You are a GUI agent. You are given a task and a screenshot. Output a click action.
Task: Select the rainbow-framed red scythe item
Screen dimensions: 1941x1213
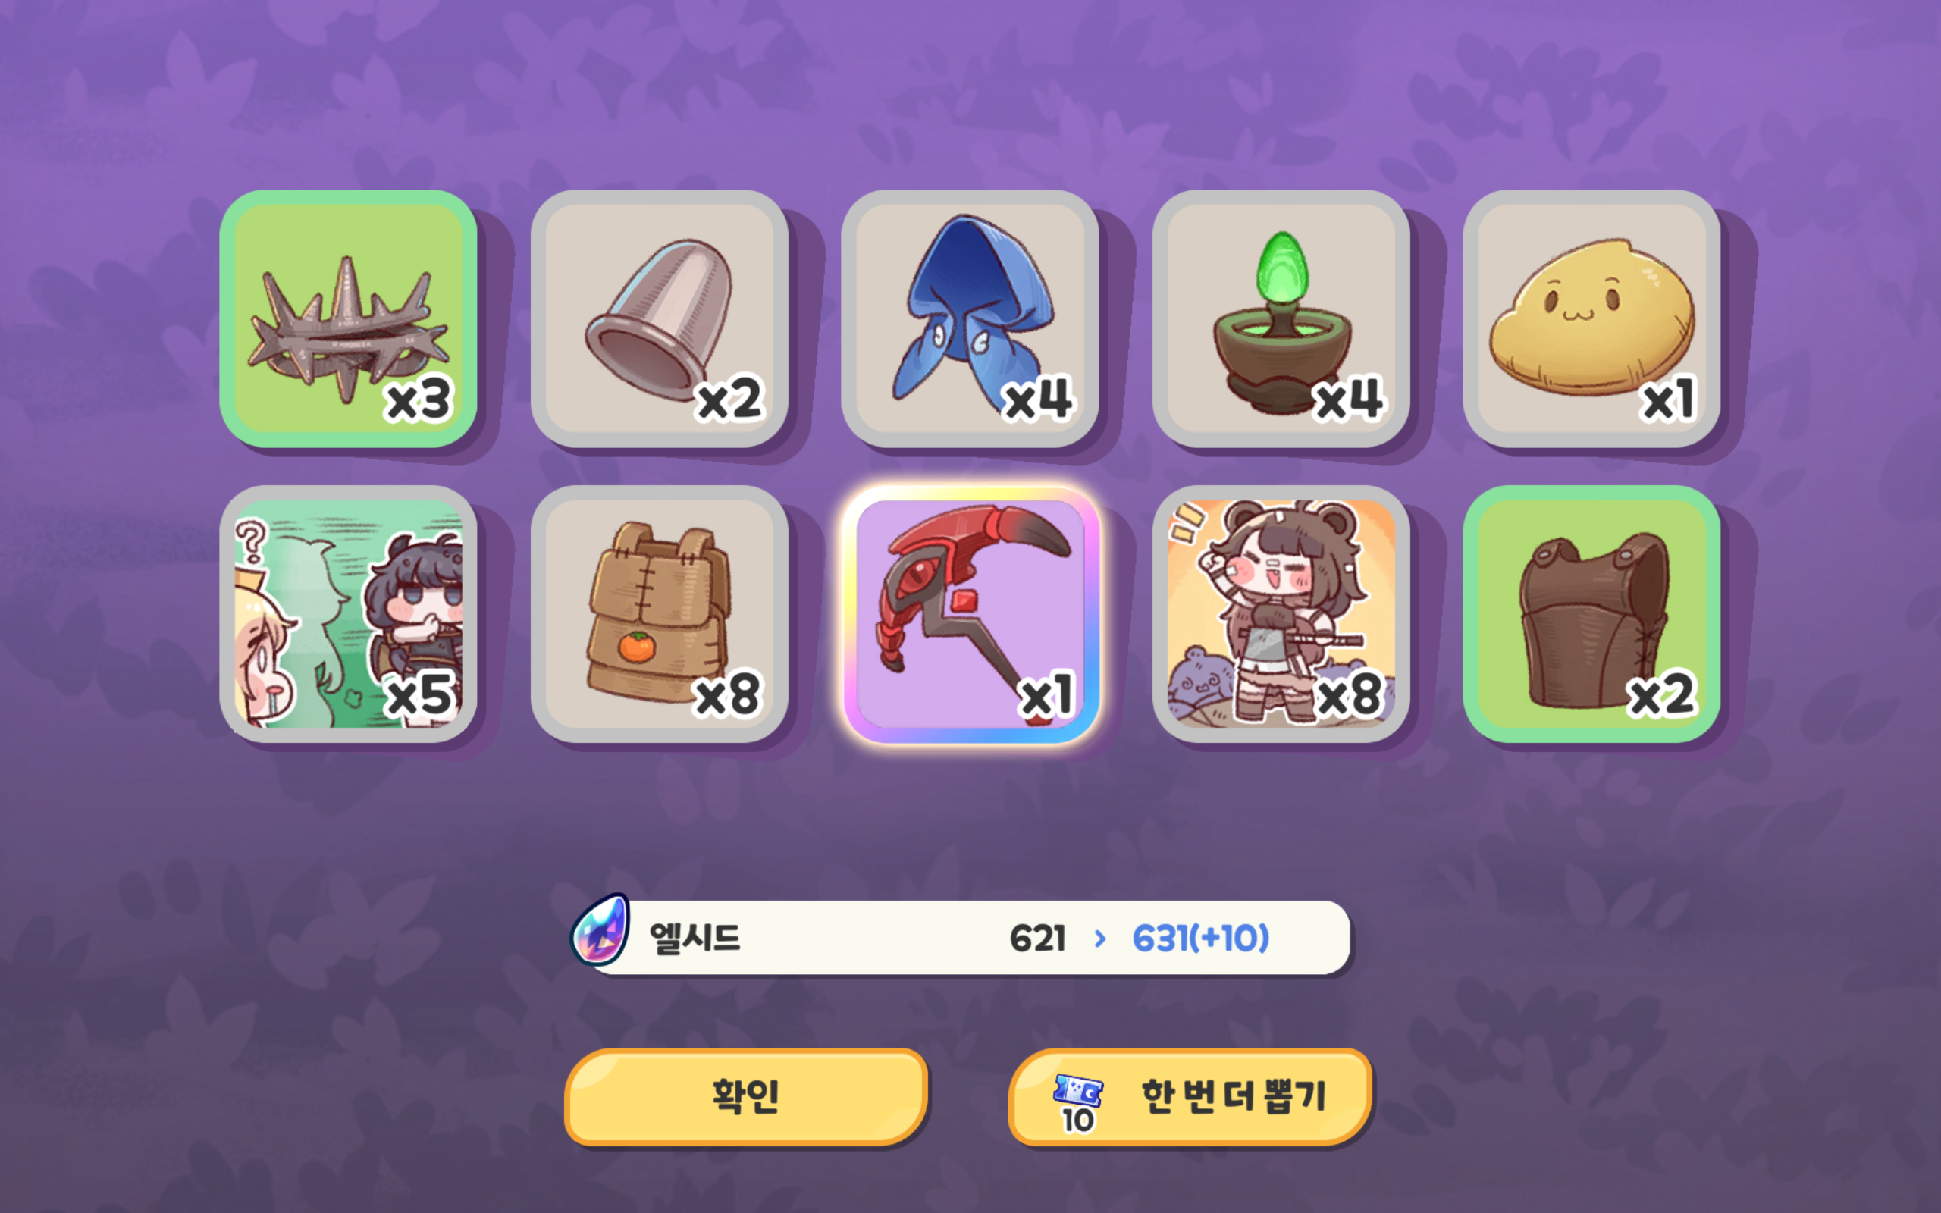click(x=970, y=614)
